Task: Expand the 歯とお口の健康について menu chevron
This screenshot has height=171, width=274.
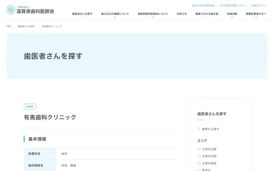Action: (x=115, y=18)
